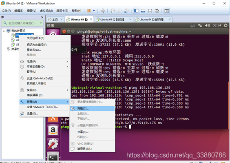Enter full screen mode via toolbar icon

point(150,11)
